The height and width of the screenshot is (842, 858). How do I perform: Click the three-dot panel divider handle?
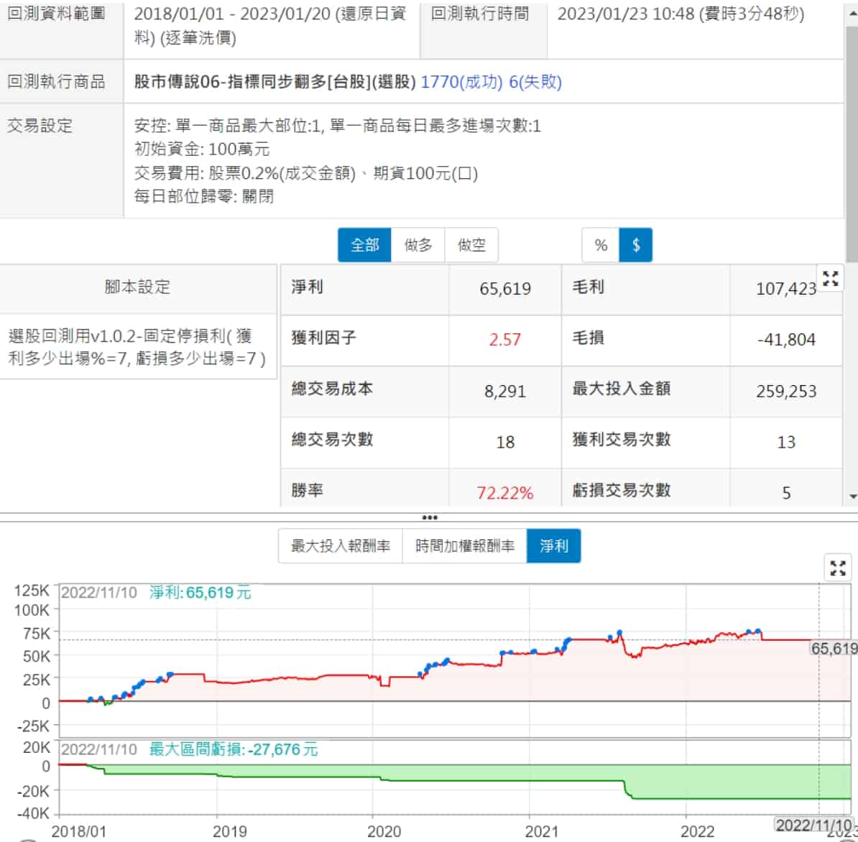430,517
